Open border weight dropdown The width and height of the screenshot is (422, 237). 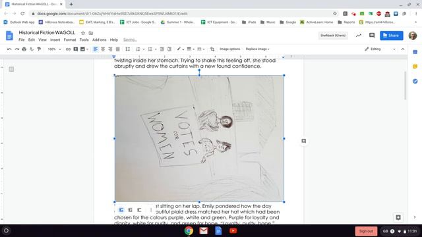point(191,49)
